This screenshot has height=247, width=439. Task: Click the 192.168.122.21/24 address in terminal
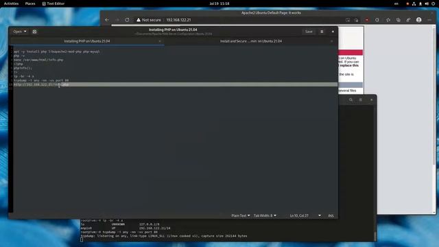click(154, 228)
